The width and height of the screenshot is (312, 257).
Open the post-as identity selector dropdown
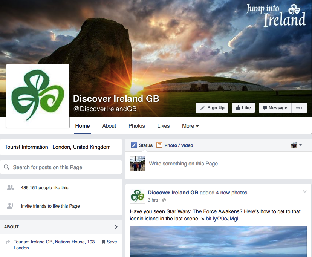coord(297,145)
